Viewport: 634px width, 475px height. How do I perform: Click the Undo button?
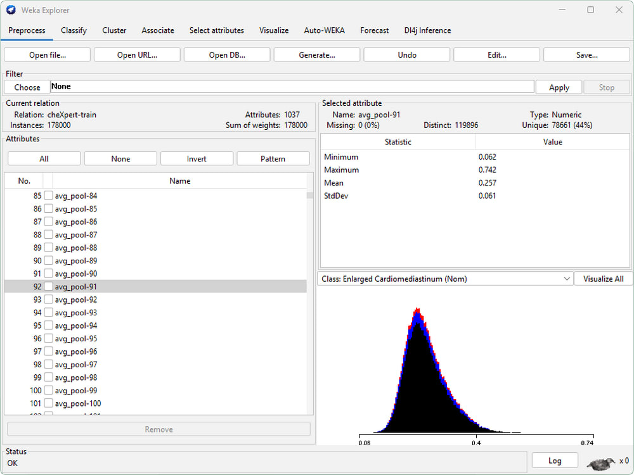tap(407, 55)
